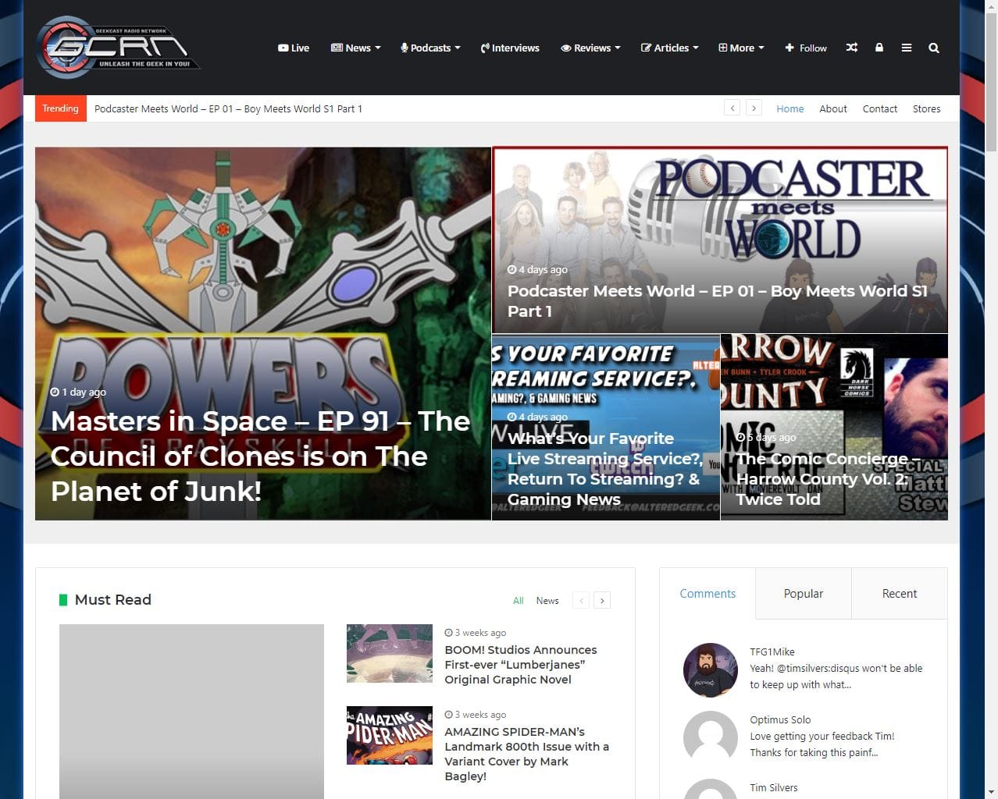Switch to the Comments tab
The image size is (998, 799).
(x=708, y=593)
